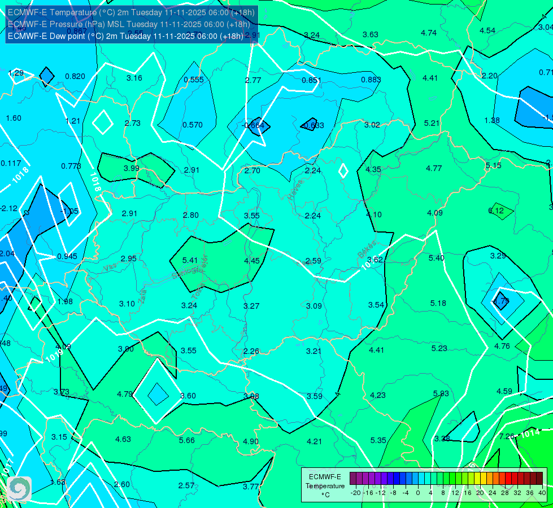Click the 5.40 temperature value

click(436, 258)
